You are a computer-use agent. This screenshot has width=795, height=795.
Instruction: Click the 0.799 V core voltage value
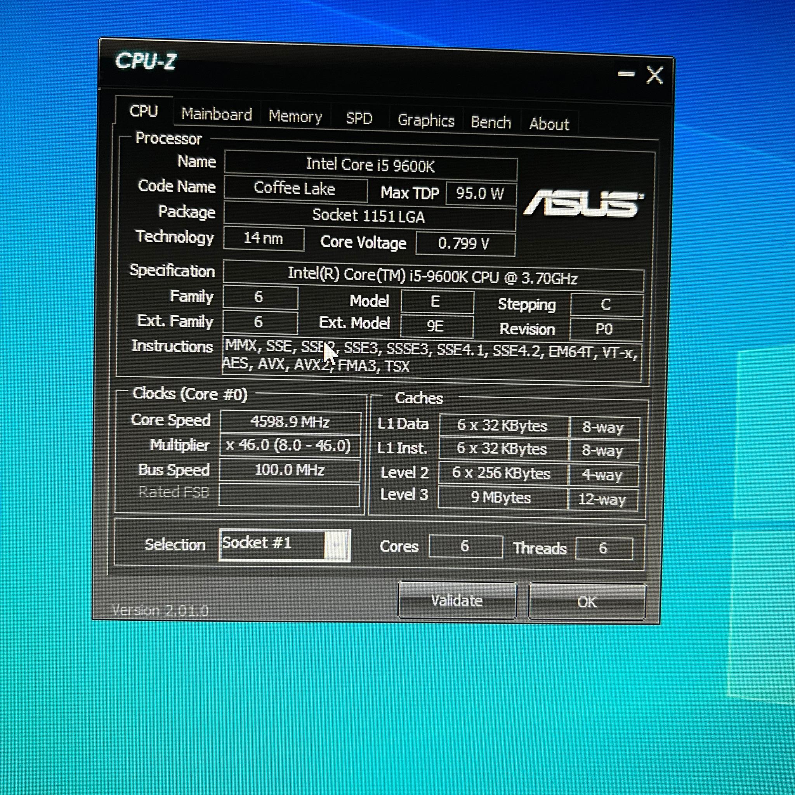[465, 244]
